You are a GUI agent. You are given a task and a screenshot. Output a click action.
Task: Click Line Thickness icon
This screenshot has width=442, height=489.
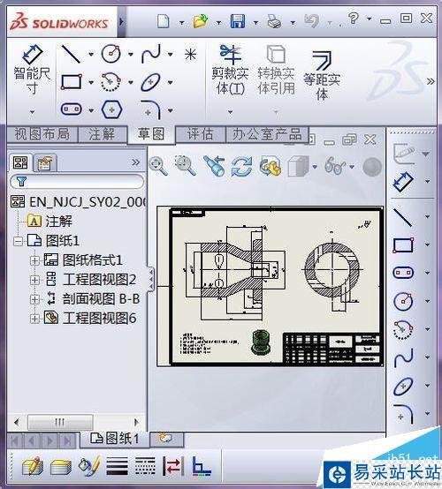pos(117,466)
